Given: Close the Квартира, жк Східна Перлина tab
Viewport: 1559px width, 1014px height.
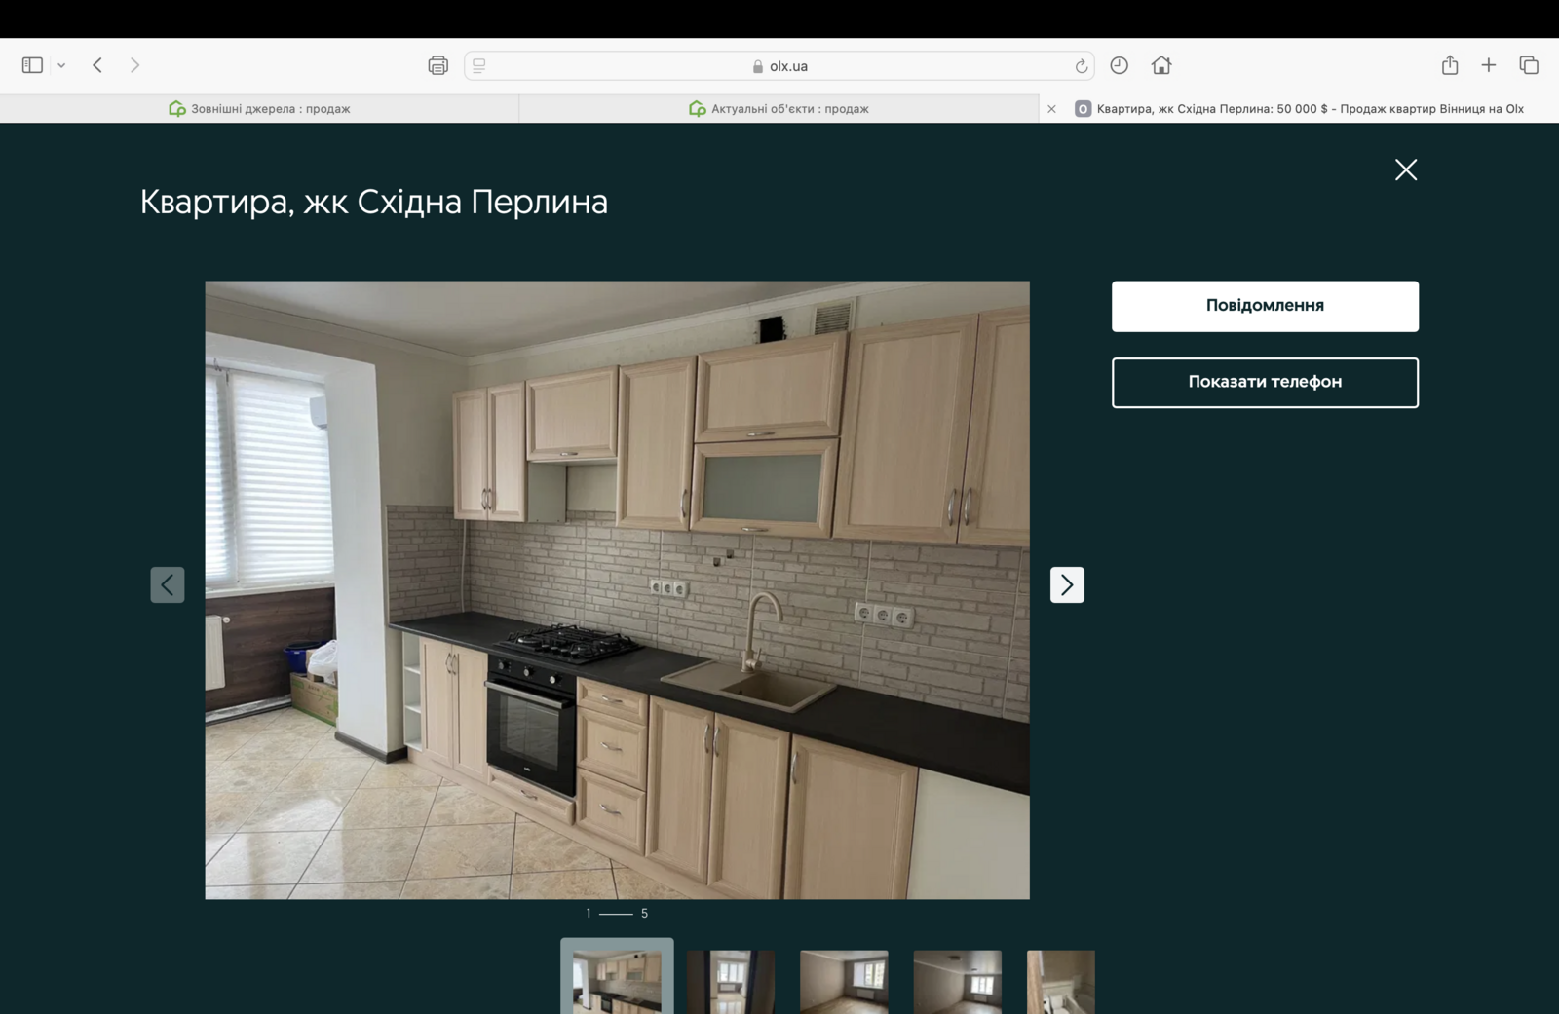Looking at the screenshot, I should tap(1051, 109).
